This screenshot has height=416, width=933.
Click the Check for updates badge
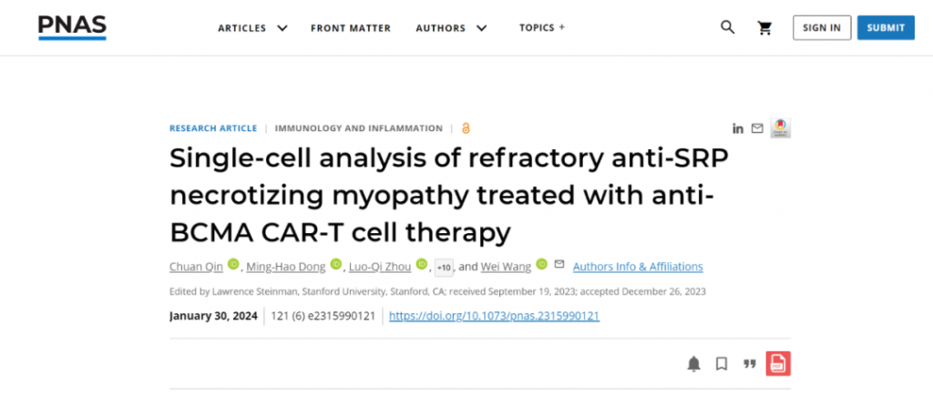coord(781,127)
